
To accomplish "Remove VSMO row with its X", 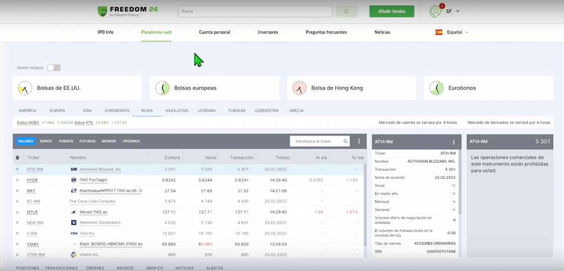I will coord(17,244).
